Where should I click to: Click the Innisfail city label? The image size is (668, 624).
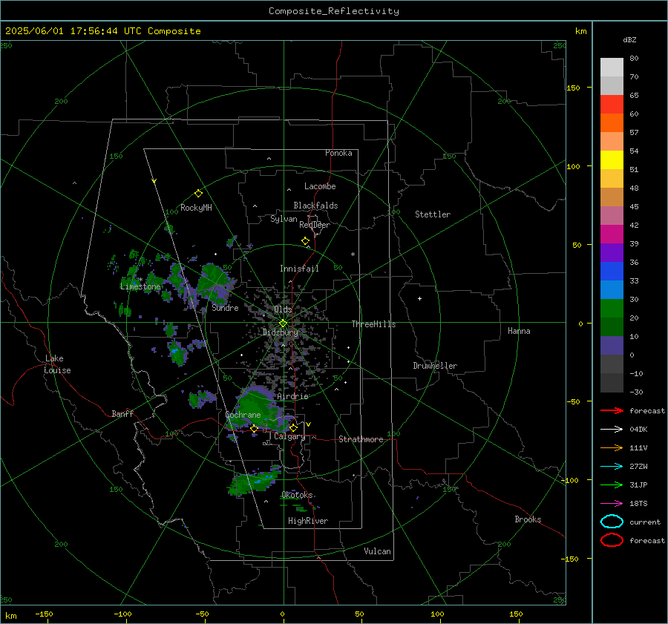point(299,269)
